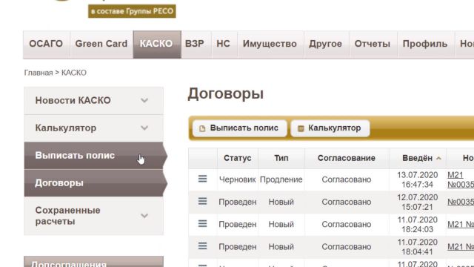Select the КАСКО tab

point(157,44)
